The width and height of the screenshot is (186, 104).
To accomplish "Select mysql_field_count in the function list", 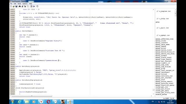I will [x=163, y=57].
